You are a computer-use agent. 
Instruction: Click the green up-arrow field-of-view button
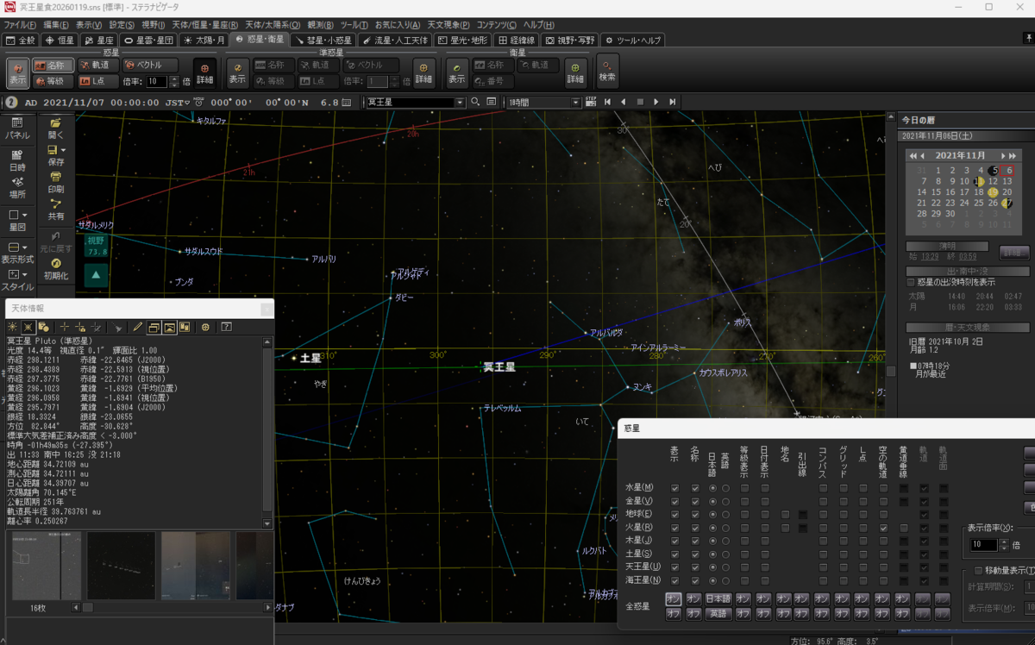(x=96, y=276)
